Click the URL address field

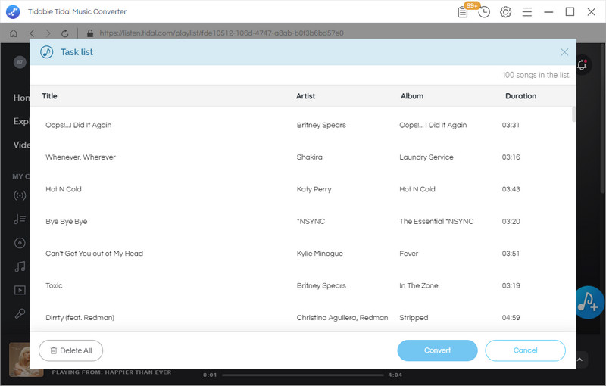(221, 33)
